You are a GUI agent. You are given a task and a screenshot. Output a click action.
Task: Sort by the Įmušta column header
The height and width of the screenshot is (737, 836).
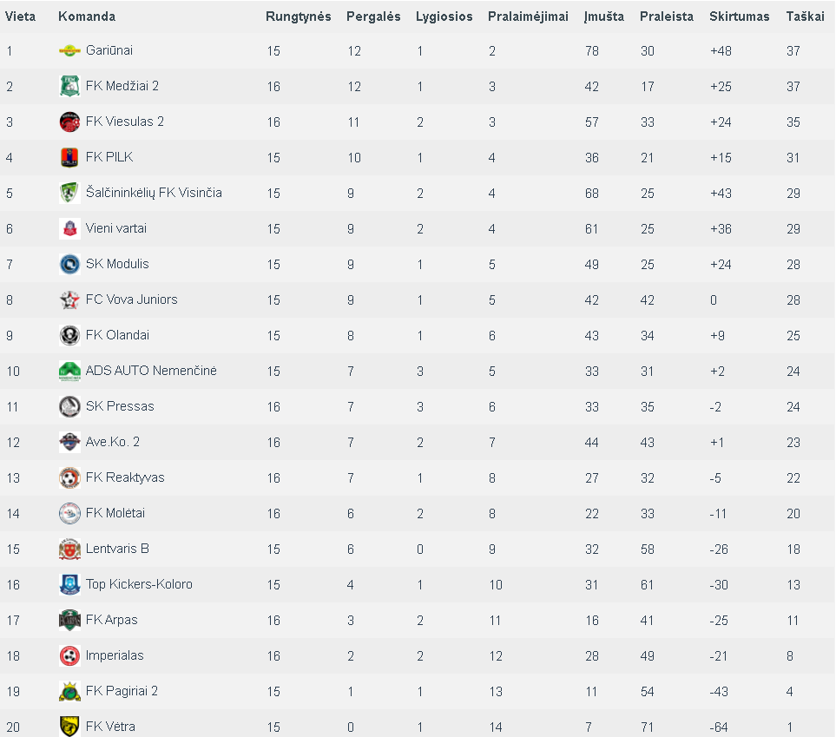pos(604,16)
